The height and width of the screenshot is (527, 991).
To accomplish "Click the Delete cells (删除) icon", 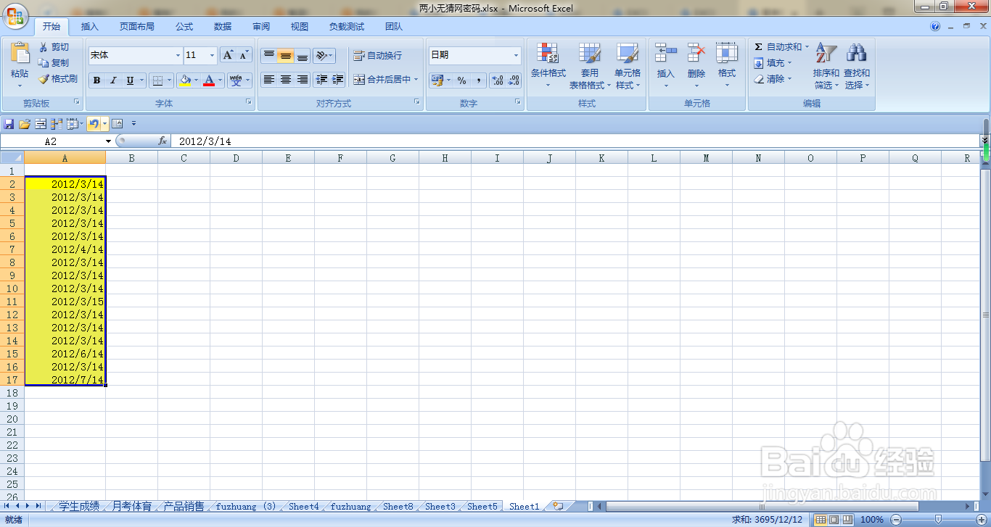I will (x=696, y=53).
